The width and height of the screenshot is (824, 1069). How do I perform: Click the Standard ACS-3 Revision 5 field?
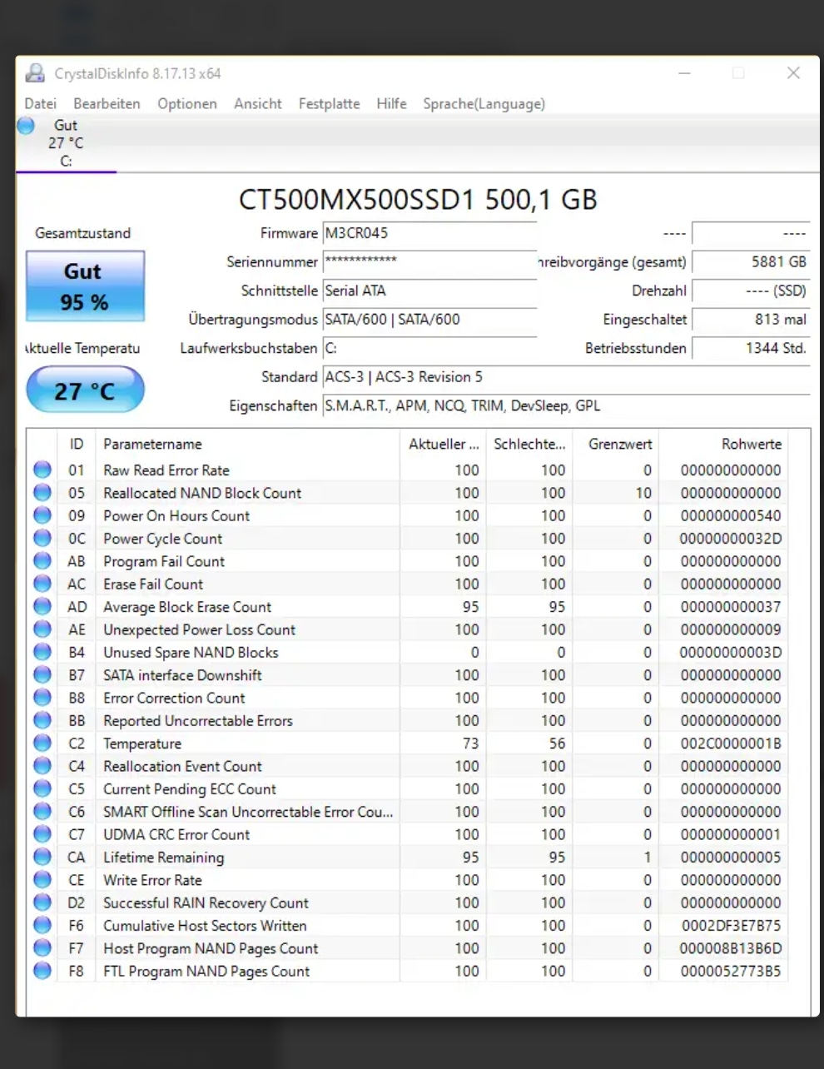point(566,377)
